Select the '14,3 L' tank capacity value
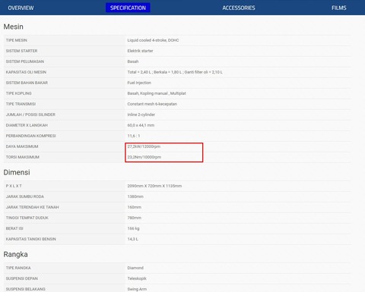The height and width of the screenshot is (292, 365). point(133,239)
